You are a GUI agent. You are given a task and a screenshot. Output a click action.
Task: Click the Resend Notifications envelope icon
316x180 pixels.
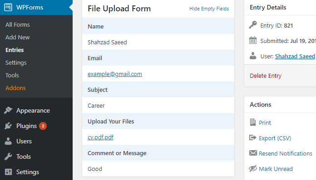click(253, 153)
